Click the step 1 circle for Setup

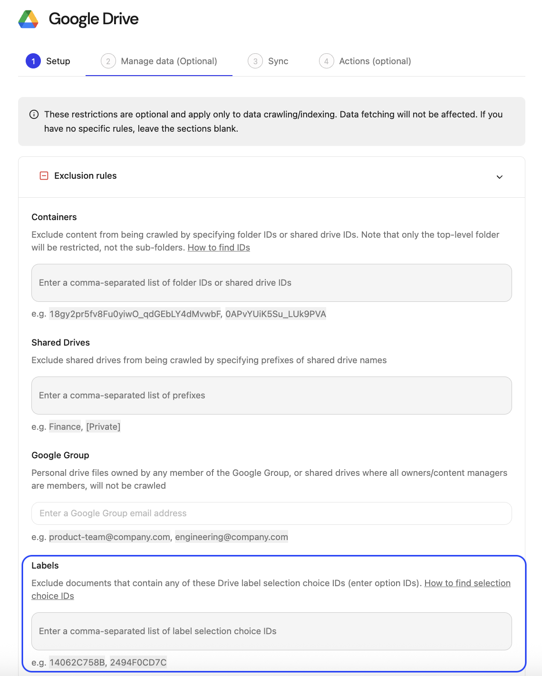[x=33, y=61]
